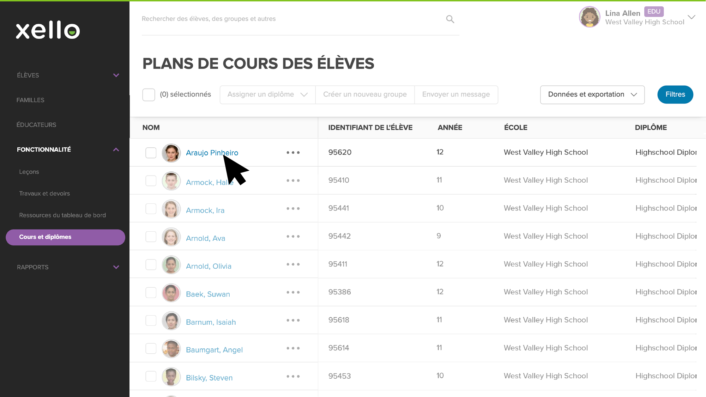This screenshot has height=397, width=706.
Task: Click Araujo Pinheiro's profile photo
Action: (171, 153)
